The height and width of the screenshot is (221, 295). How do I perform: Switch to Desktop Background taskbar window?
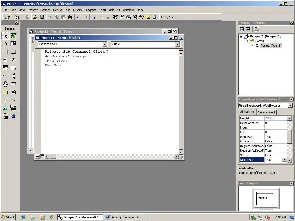(x=127, y=217)
